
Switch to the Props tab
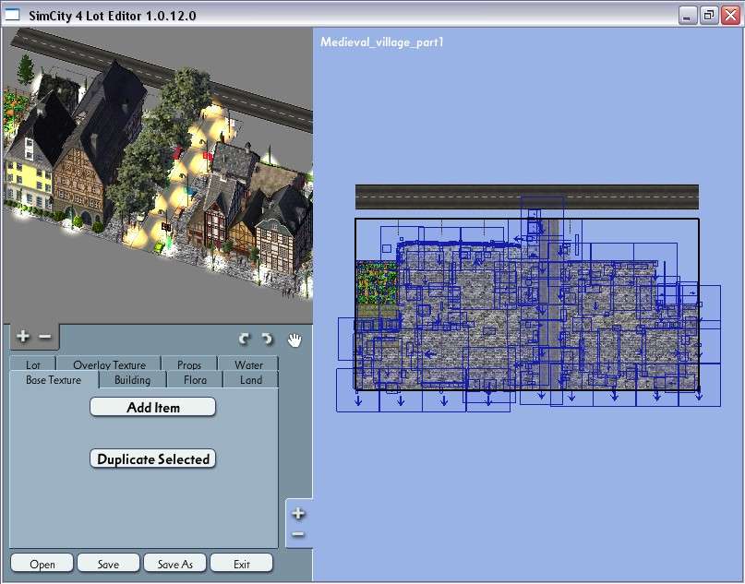click(x=189, y=364)
